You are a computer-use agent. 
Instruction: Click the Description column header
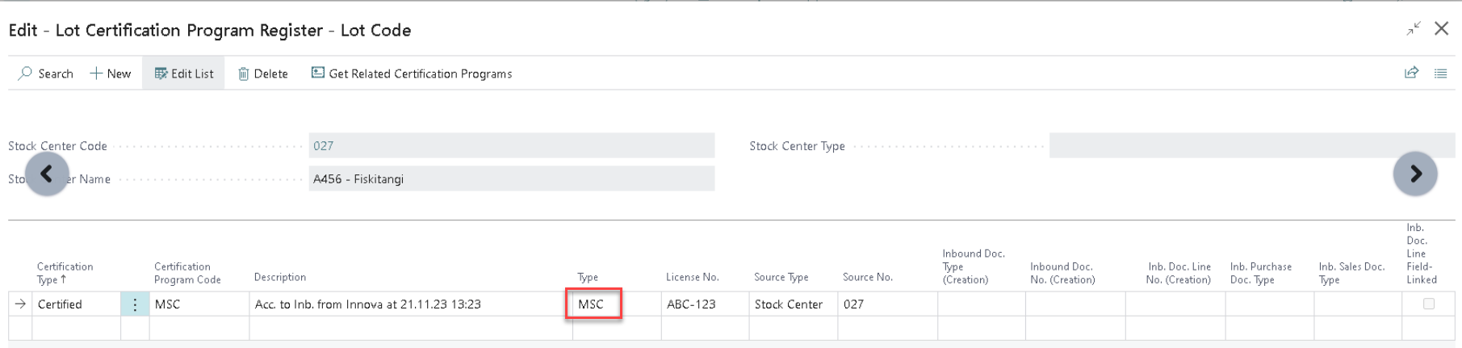click(279, 277)
